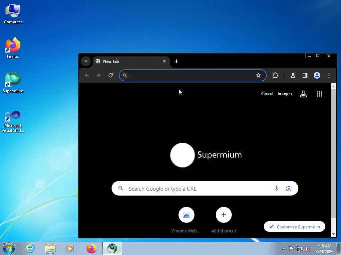Show hidden tray icons arrow

(283, 249)
